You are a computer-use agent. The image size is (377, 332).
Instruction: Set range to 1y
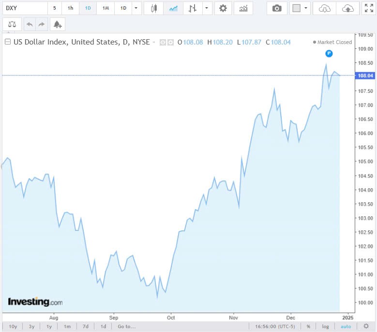tap(49, 327)
